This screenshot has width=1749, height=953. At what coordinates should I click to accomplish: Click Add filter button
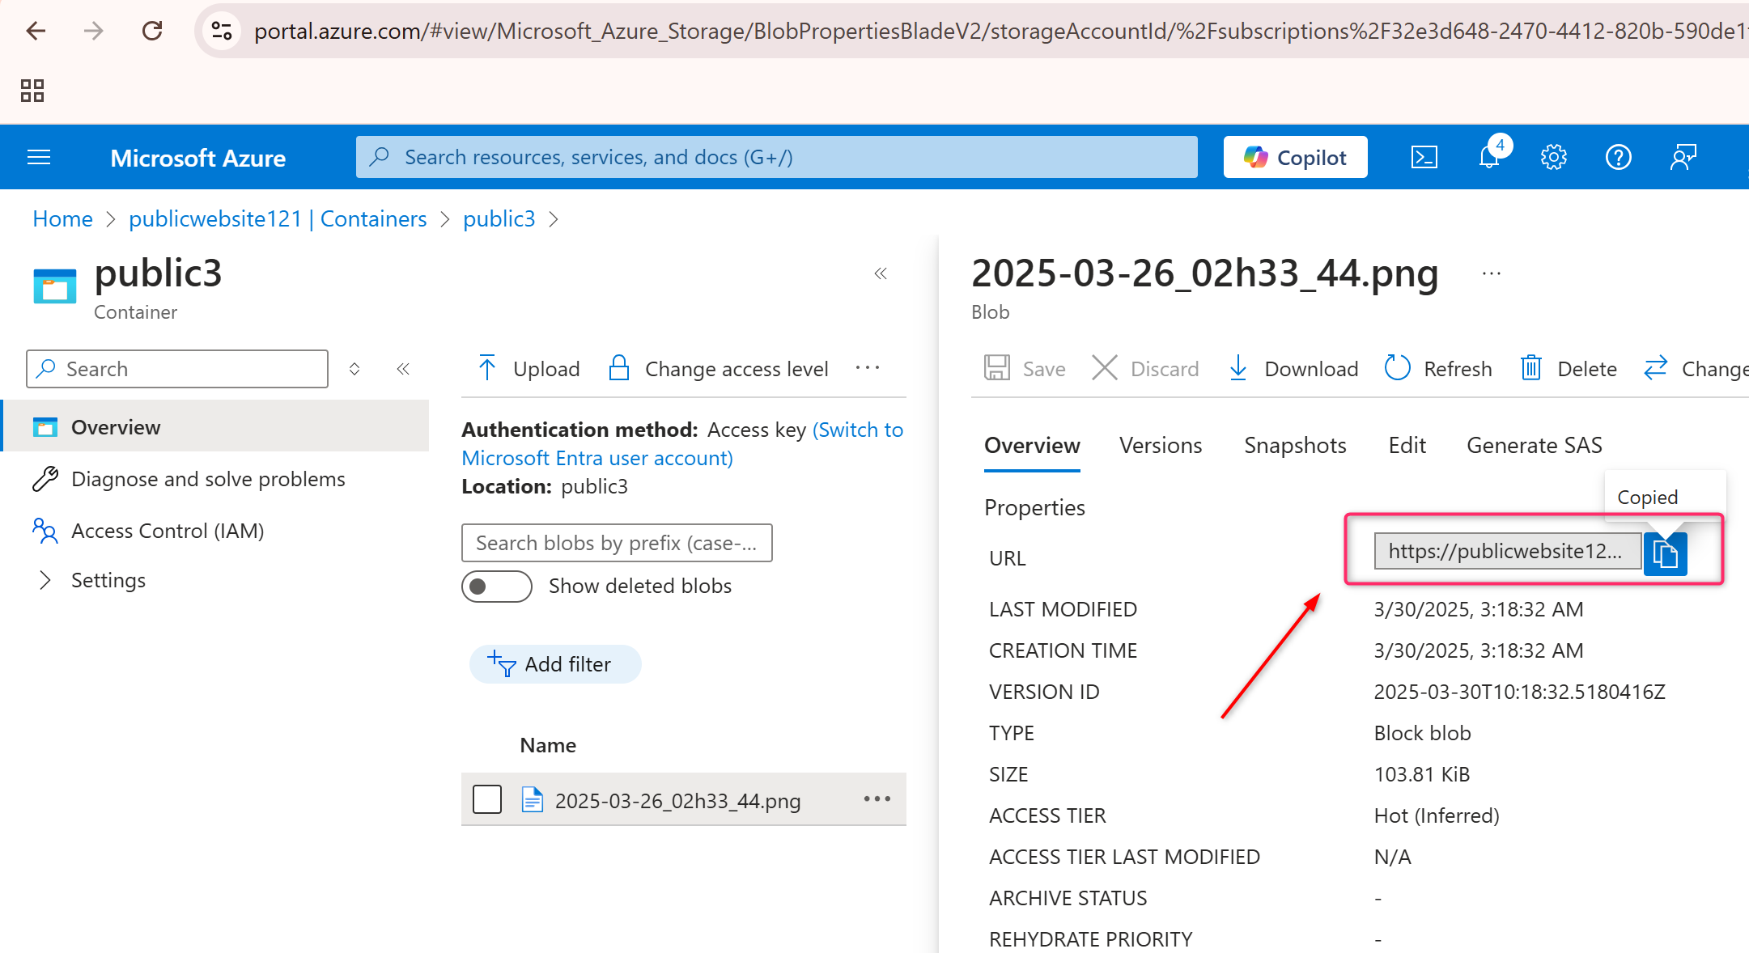coord(555,664)
